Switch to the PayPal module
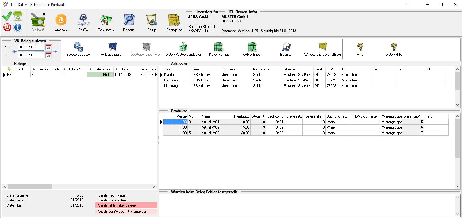Image resolution: width=462 pixels, height=218 pixels. click(x=83, y=23)
